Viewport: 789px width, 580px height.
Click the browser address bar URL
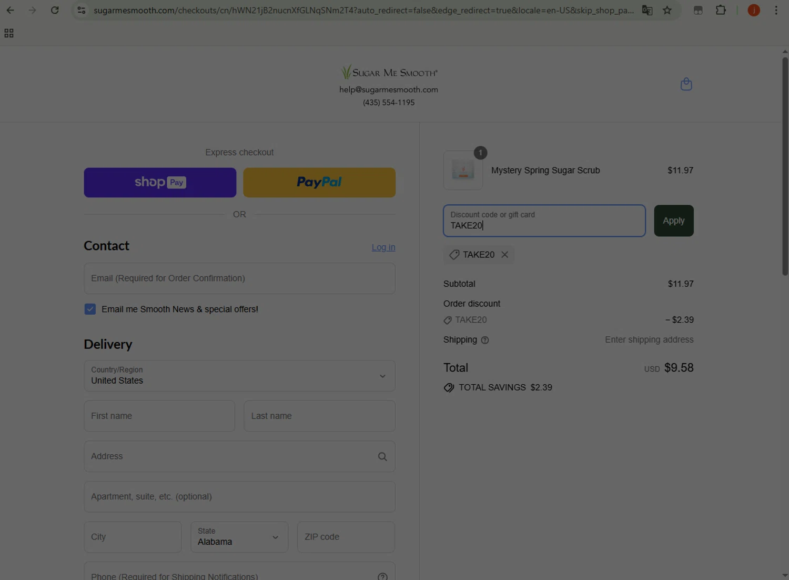(x=363, y=10)
